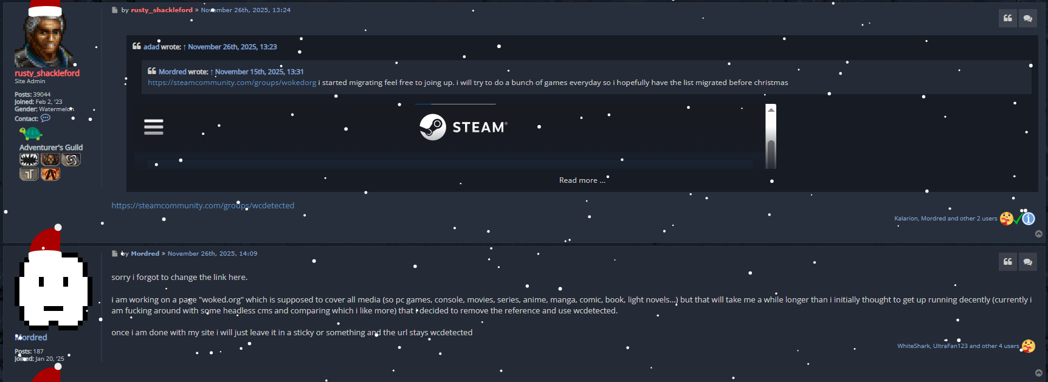Open the Mordred author link in the post header
The width and height of the screenshot is (1048, 382).
(145, 253)
